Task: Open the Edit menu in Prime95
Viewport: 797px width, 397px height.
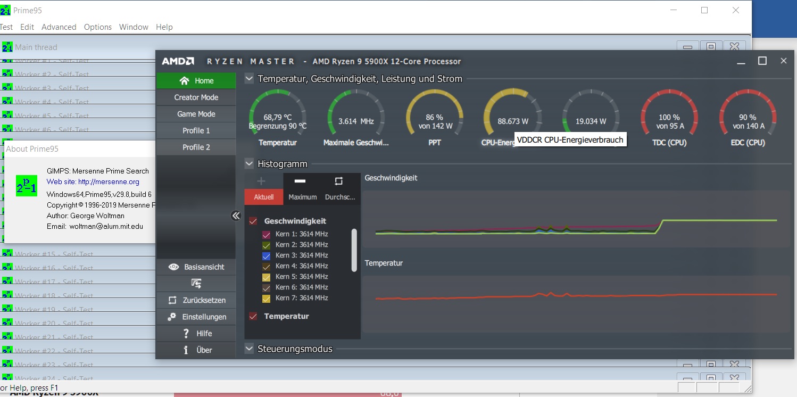Action: coord(27,27)
